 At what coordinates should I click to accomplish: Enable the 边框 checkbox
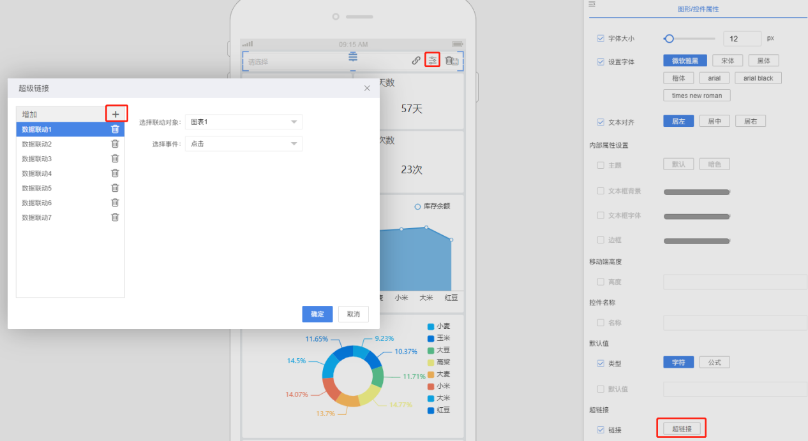(x=600, y=240)
